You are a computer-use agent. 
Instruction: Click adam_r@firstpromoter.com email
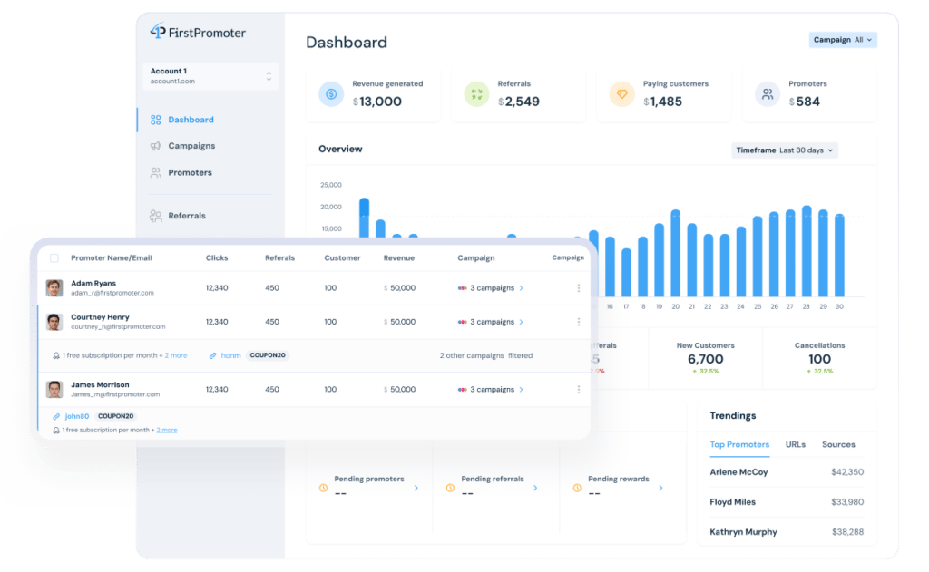[x=112, y=293]
